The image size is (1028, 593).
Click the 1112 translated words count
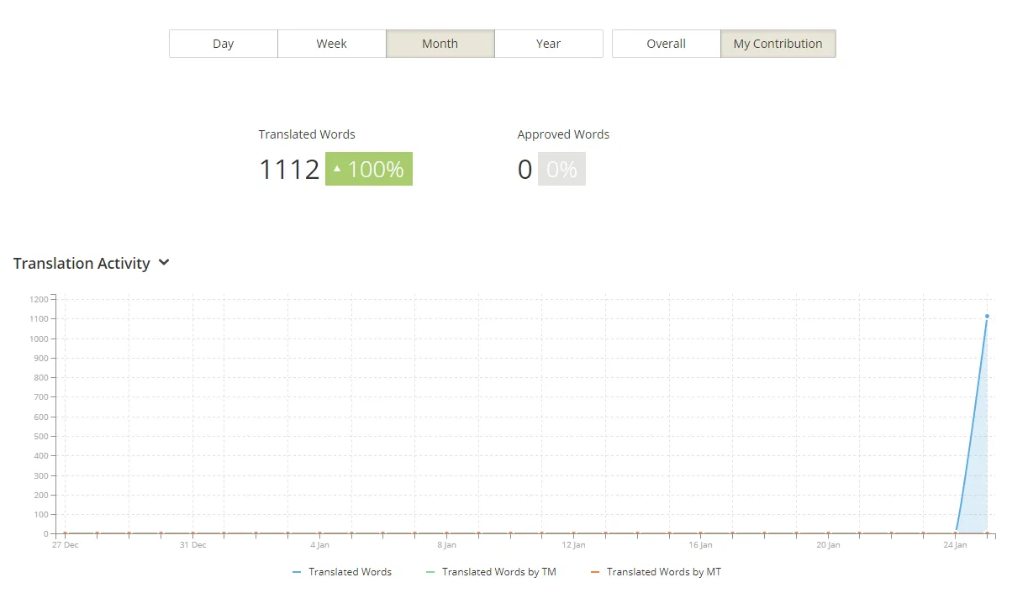[289, 170]
